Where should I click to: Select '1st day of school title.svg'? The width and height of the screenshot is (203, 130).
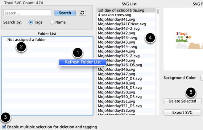tap(126, 10)
